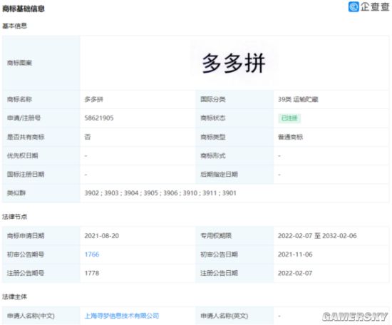The height and width of the screenshot is (325, 392).
Task: Click the 法律主体 section title
Action: tap(14, 296)
